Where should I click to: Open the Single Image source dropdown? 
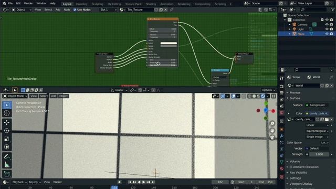317,136
